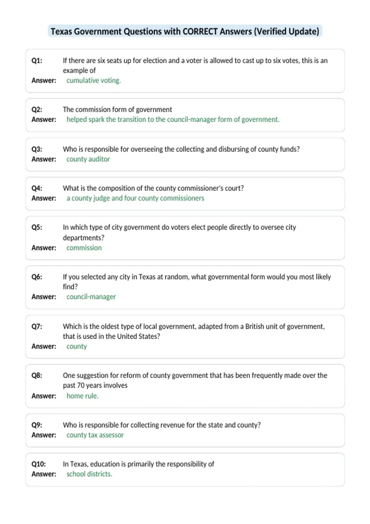Select the 'council-manager' answer under Q6
This screenshot has width=370, height=524.
click(x=91, y=297)
